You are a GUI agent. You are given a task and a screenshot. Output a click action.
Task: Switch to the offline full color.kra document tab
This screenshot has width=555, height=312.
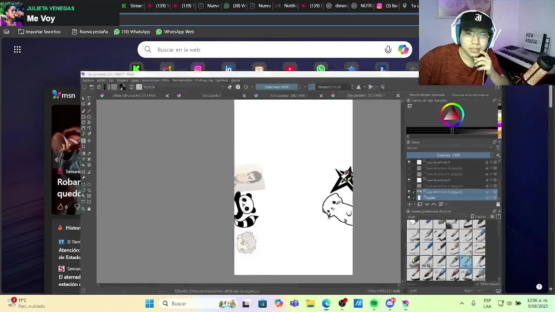(x=134, y=95)
